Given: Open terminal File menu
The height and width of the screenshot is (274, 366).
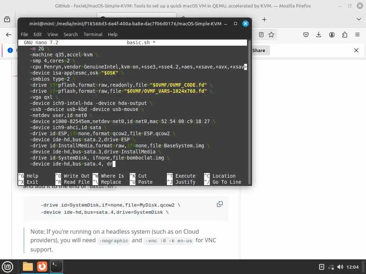Looking at the screenshot, I should pyautogui.click(x=24, y=35).
